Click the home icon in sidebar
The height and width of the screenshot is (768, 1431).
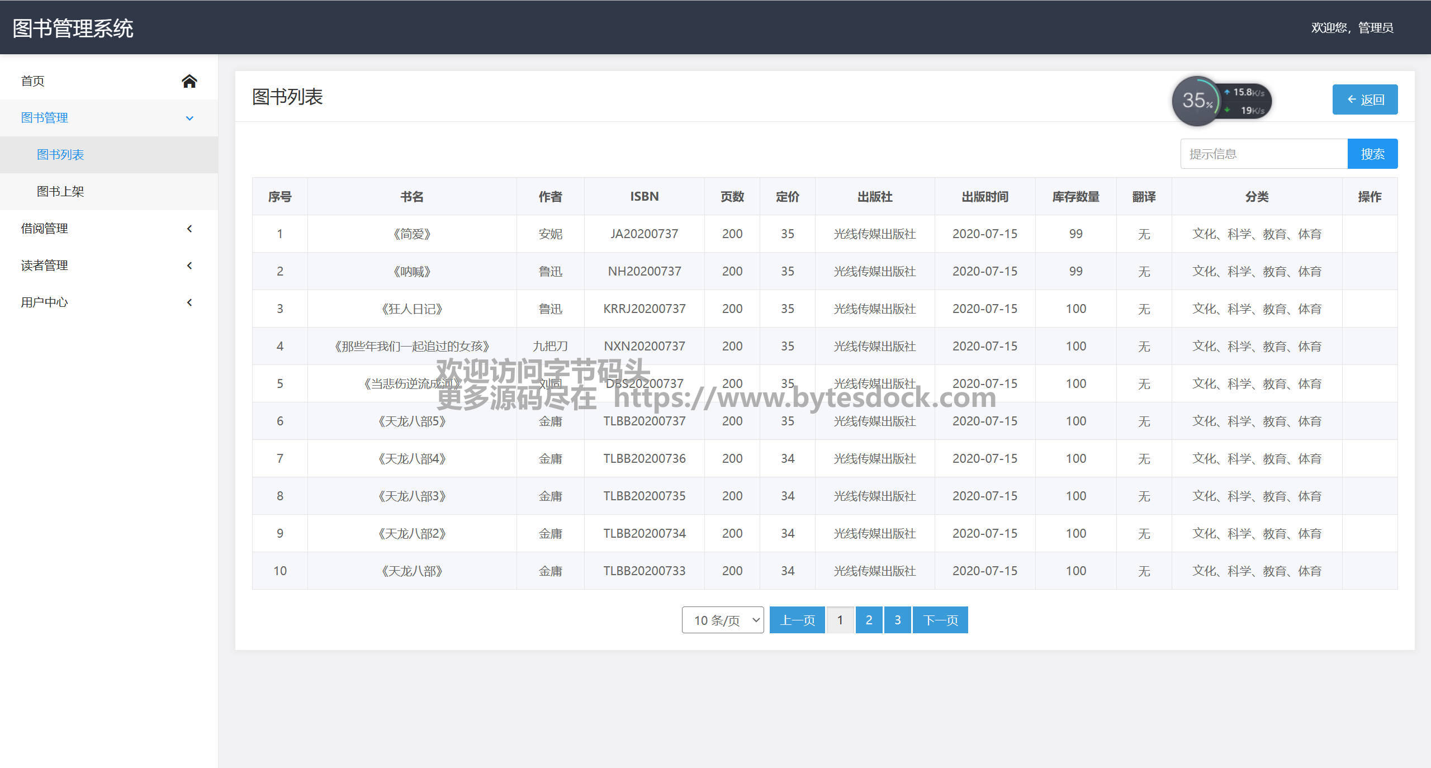point(189,81)
